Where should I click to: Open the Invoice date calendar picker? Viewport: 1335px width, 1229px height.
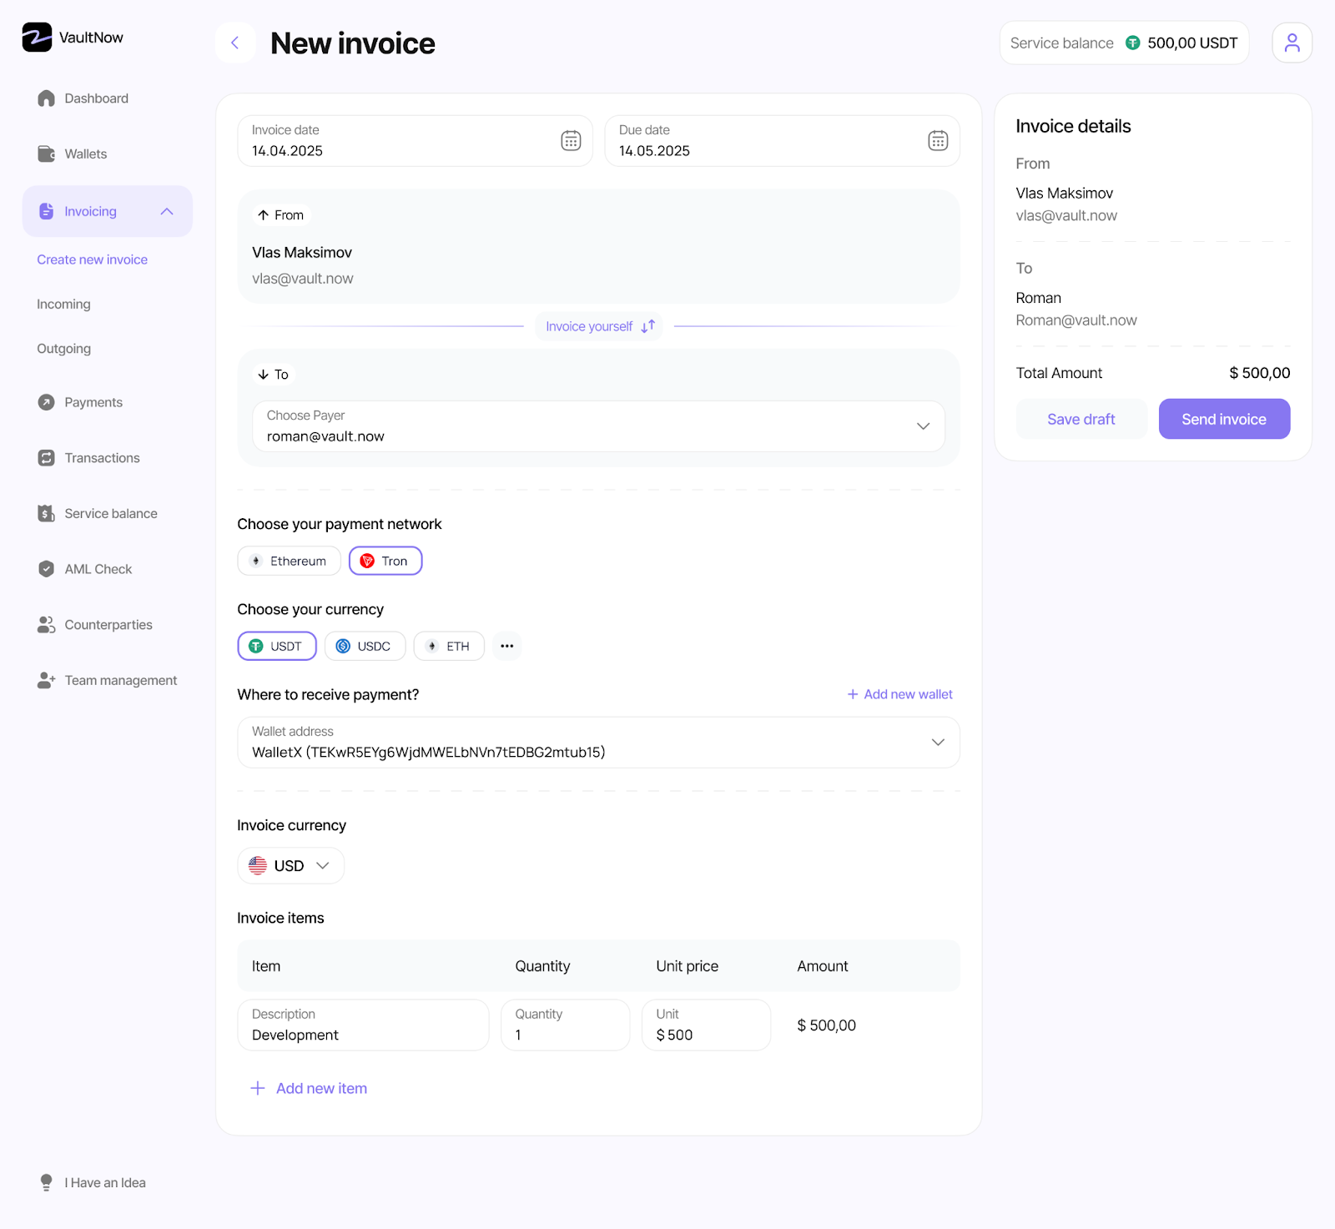tap(571, 141)
